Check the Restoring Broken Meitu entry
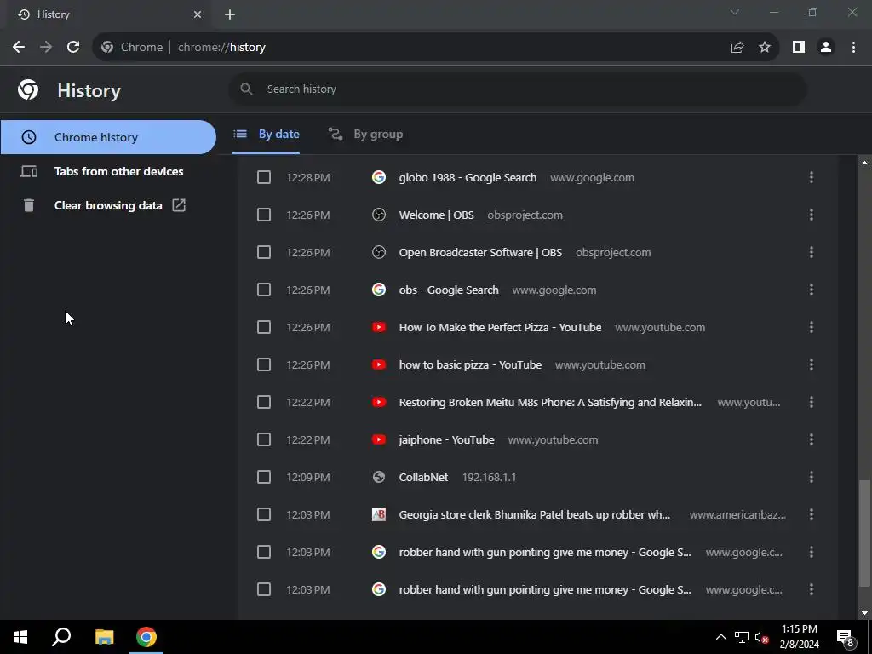The width and height of the screenshot is (872, 654). (x=264, y=402)
